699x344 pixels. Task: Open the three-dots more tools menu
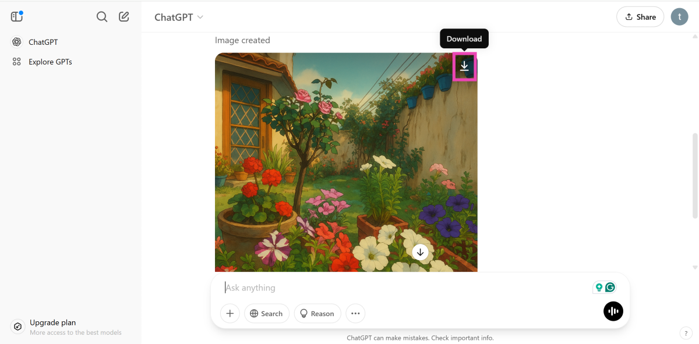coord(355,313)
